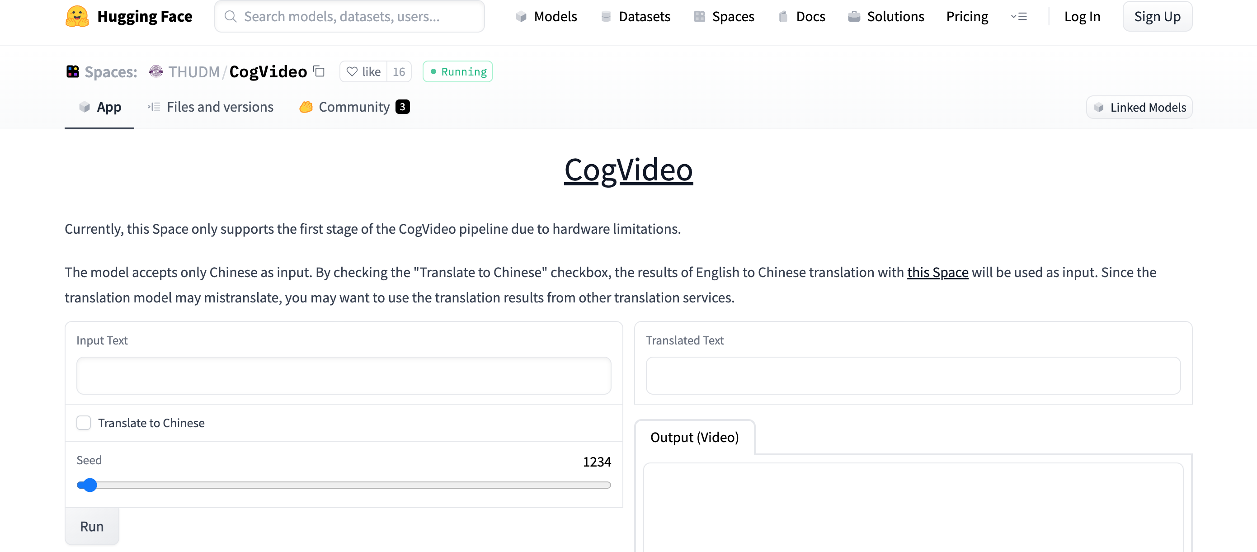Click the Seed slider handle
Screen dimensions: 1257x552
89,485
